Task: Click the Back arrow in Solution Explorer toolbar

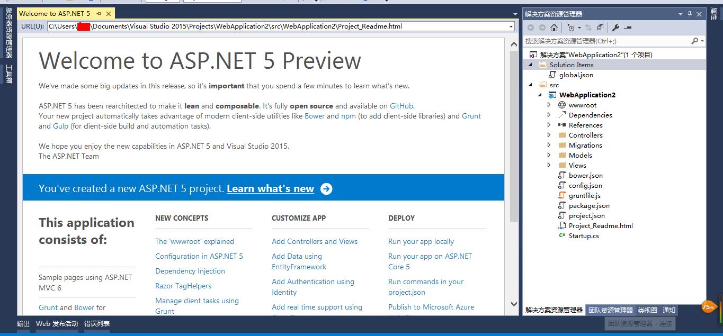Action: click(531, 28)
